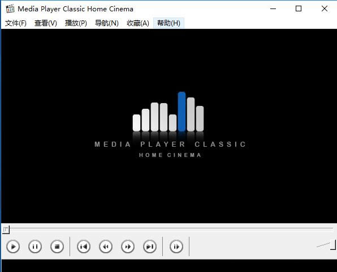The image size is (337, 272).
Task: Open the 查看(V) menu
Action: (46, 23)
